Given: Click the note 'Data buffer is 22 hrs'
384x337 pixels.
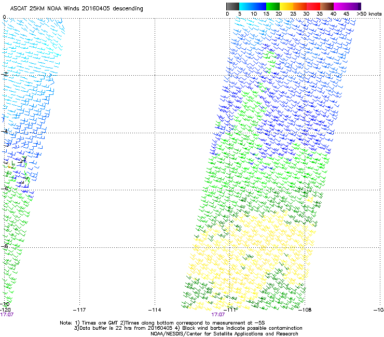Looking at the screenshot, I should coord(104,328).
